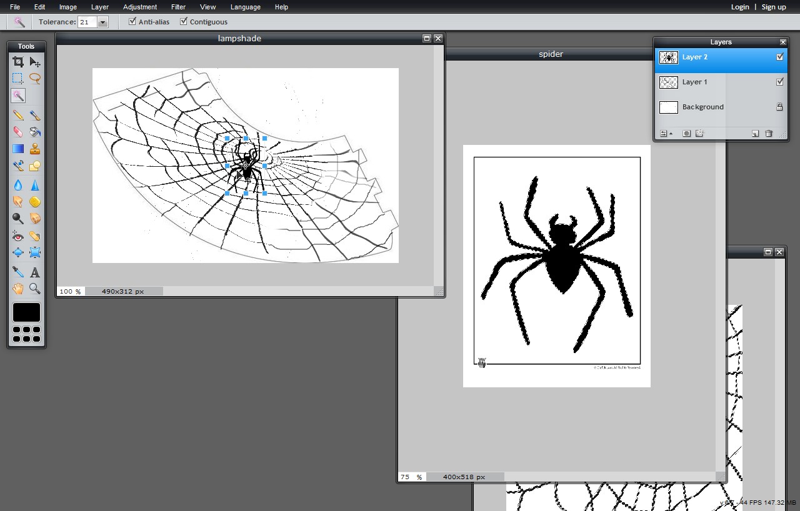Image resolution: width=800 pixels, height=511 pixels.
Task: Click the Tolerance value input field
Action: pos(87,22)
